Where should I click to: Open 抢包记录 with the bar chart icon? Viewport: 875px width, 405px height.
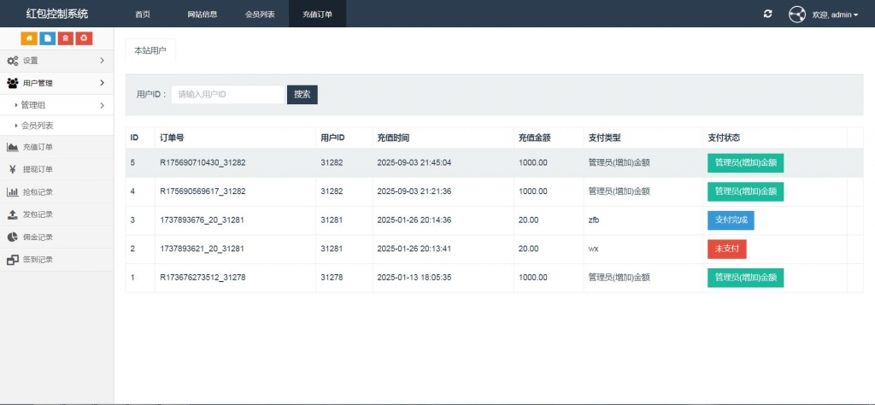(38, 192)
